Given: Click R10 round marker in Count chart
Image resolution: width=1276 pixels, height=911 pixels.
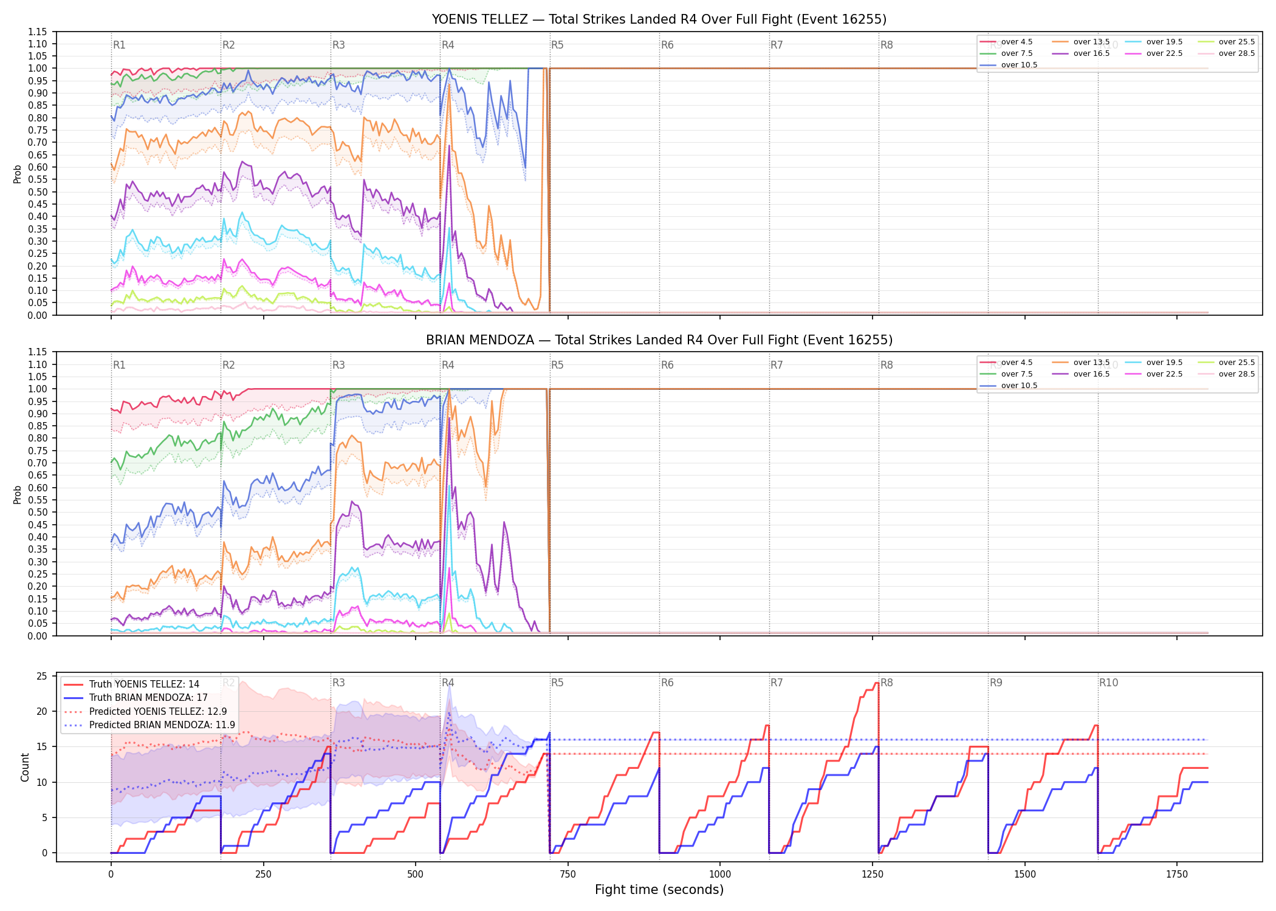Looking at the screenshot, I should coord(1108,683).
